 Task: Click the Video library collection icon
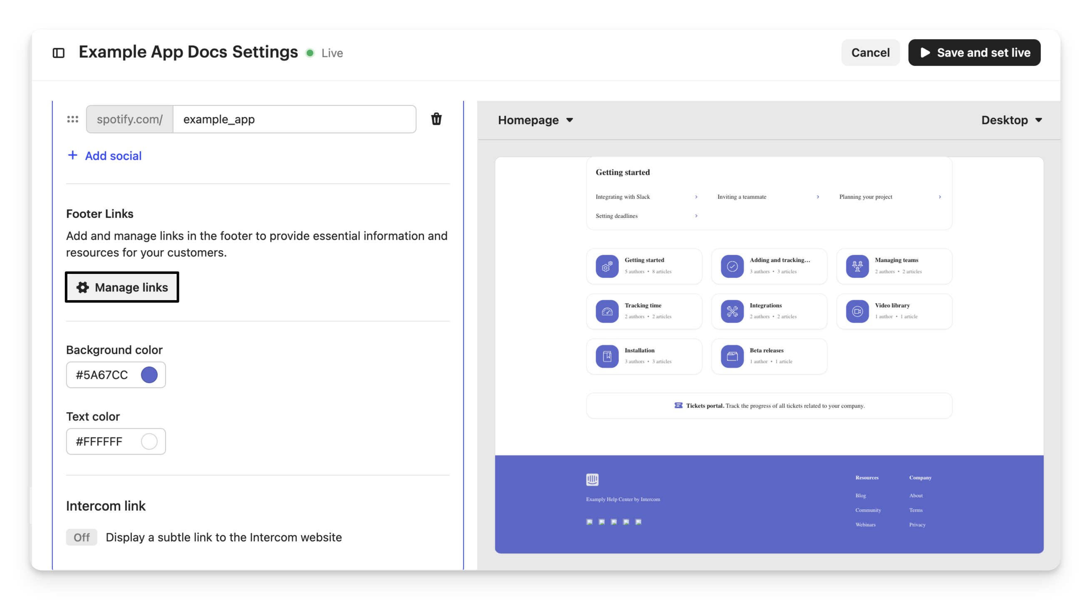[x=857, y=311]
